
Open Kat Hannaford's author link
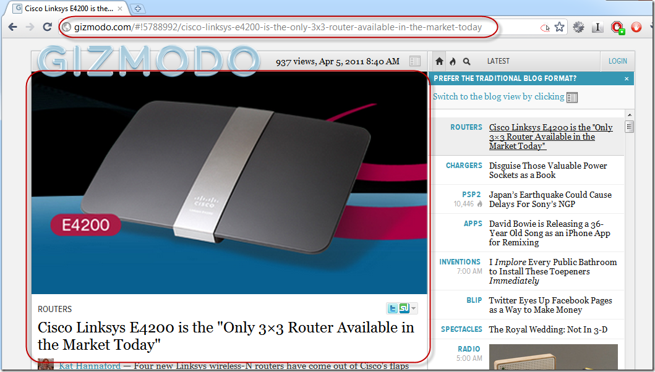90,366
